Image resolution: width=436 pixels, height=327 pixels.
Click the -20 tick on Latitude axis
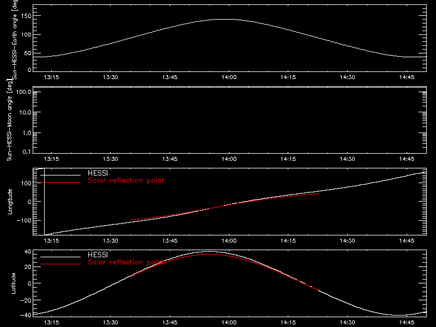[x=26, y=300]
